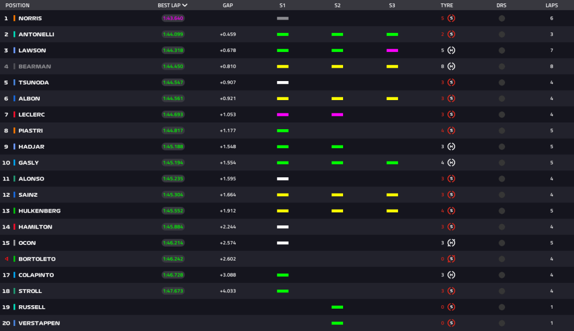Select the POSITION column header
The width and height of the screenshot is (574, 331).
coord(17,5)
